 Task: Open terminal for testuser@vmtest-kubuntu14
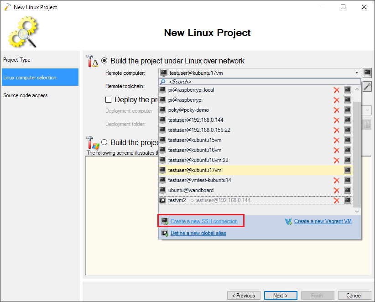(348, 180)
